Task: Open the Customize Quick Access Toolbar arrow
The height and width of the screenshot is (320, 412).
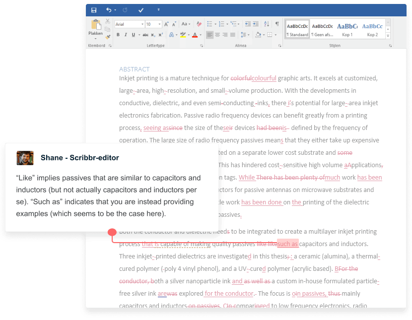Action: tap(158, 10)
